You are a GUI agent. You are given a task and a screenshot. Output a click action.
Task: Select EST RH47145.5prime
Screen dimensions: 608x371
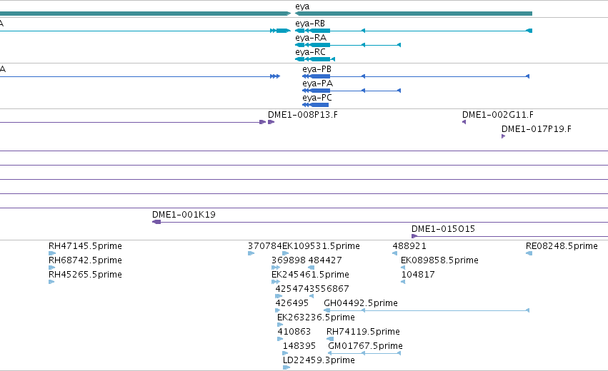(85, 246)
